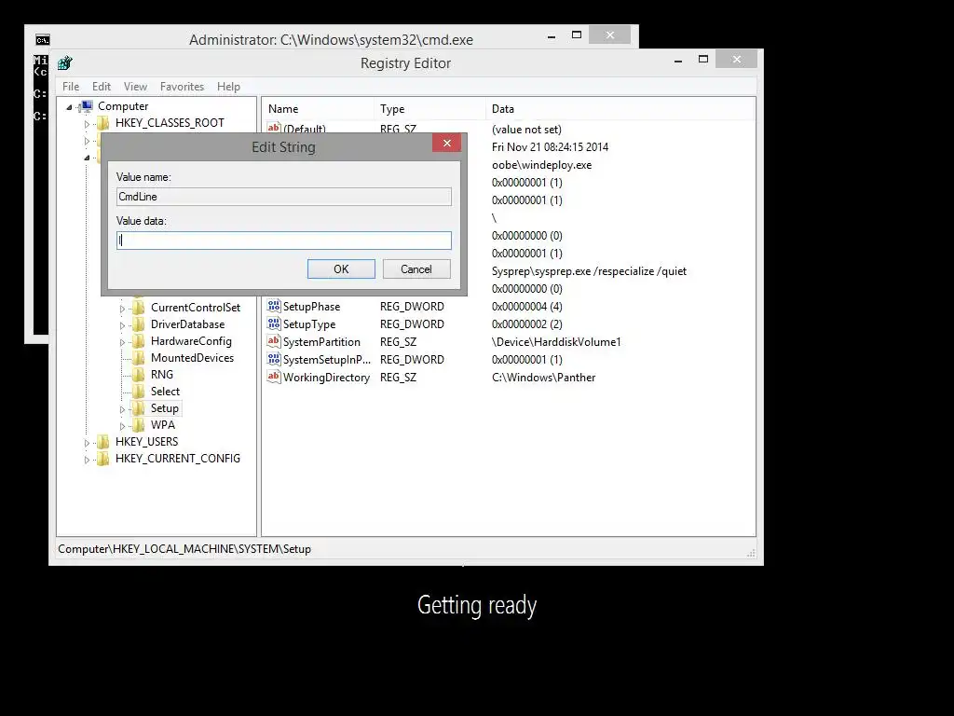Expand the HKEY_CLASSES_ROOT node
This screenshot has height=716, width=954.
click(x=87, y=124)
